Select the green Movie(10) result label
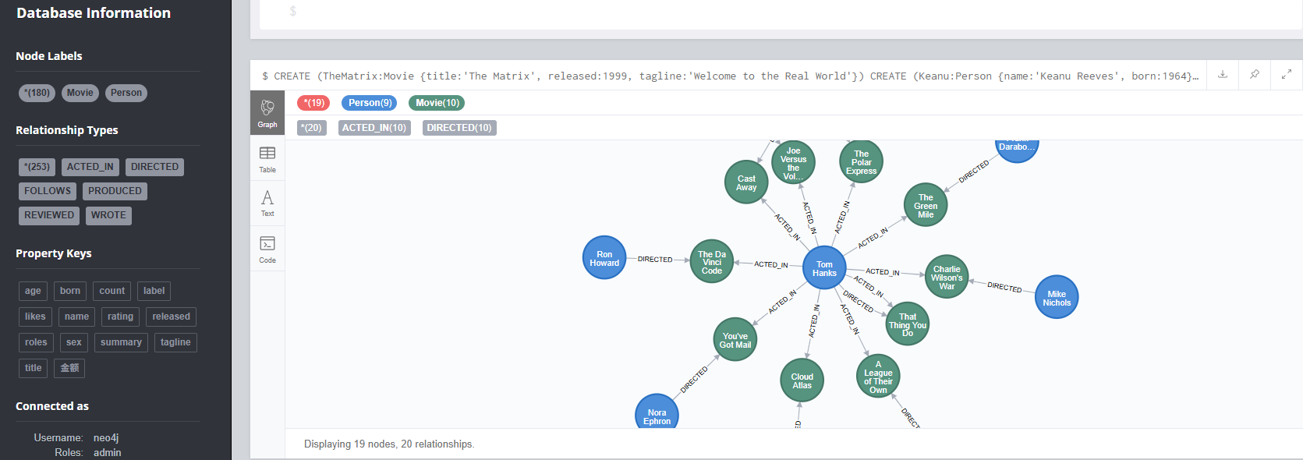This screenshot has height=460, width=1303. 437,103
